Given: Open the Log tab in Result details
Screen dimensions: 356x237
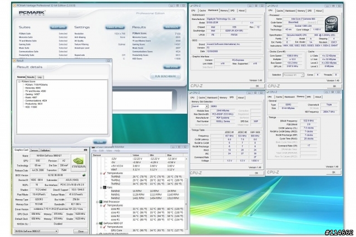Looking at the screenshot, I should (39, 77).
